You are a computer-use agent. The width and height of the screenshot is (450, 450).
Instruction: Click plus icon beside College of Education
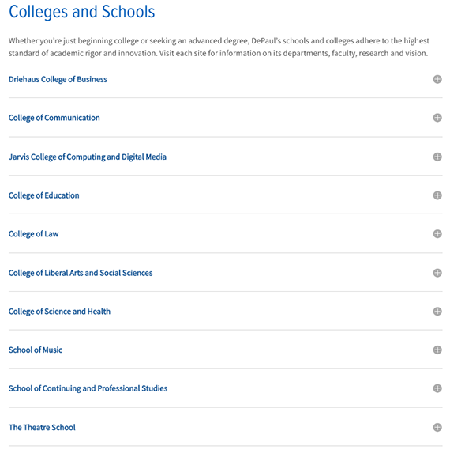(x=437, y=195)
